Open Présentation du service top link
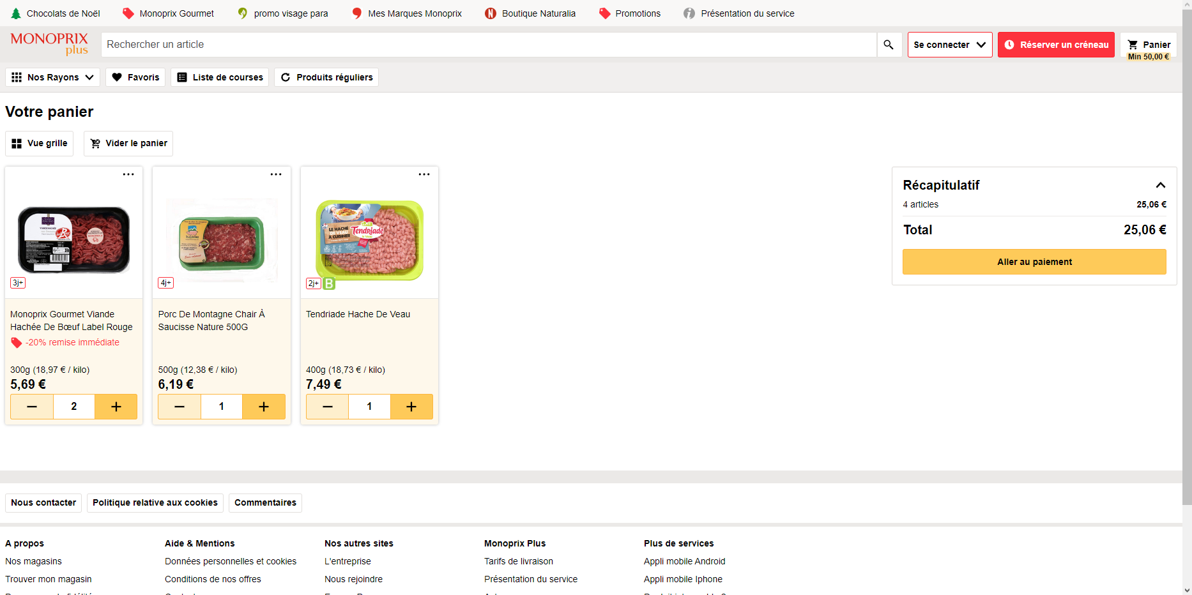 739,13
